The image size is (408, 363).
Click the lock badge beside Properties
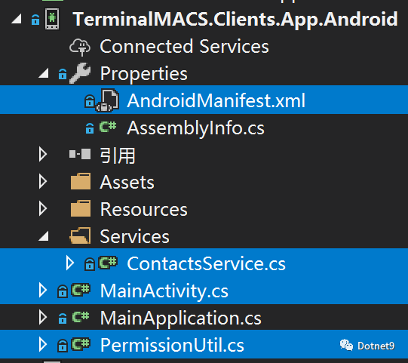63,74
